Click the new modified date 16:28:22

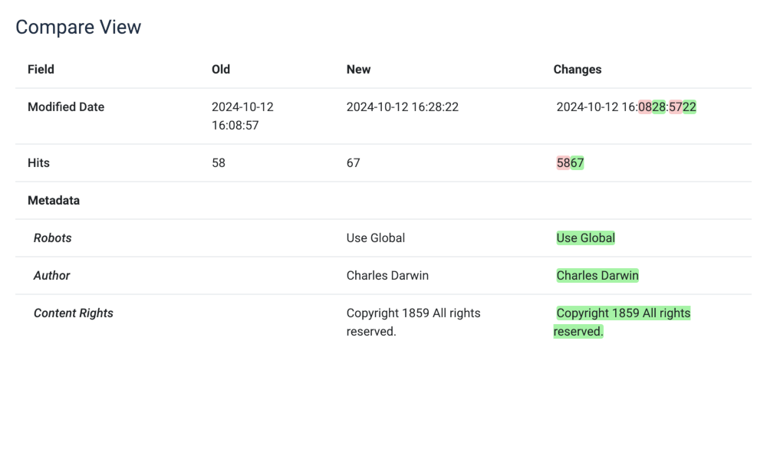[x=402, y=107]
